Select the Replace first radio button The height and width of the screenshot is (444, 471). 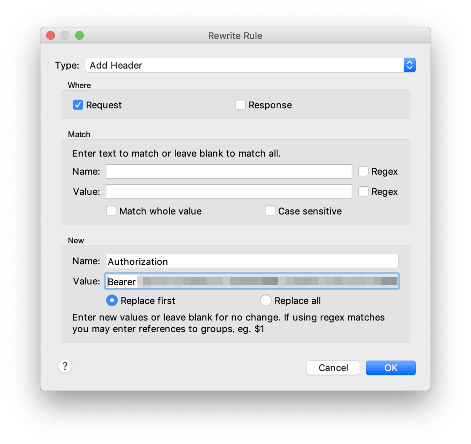(x=112, y=300)
